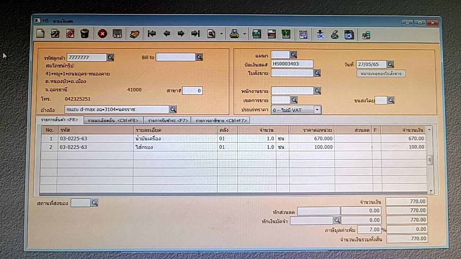Click the Bill to lookup magnifier
The height and width of the screenshot is (259, 461).
point(199,57)
